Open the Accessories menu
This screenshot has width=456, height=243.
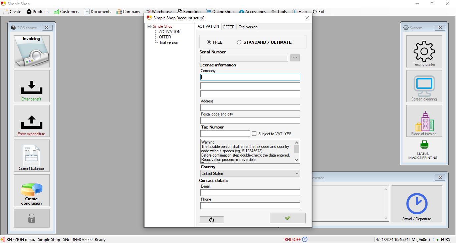(252, 11)
